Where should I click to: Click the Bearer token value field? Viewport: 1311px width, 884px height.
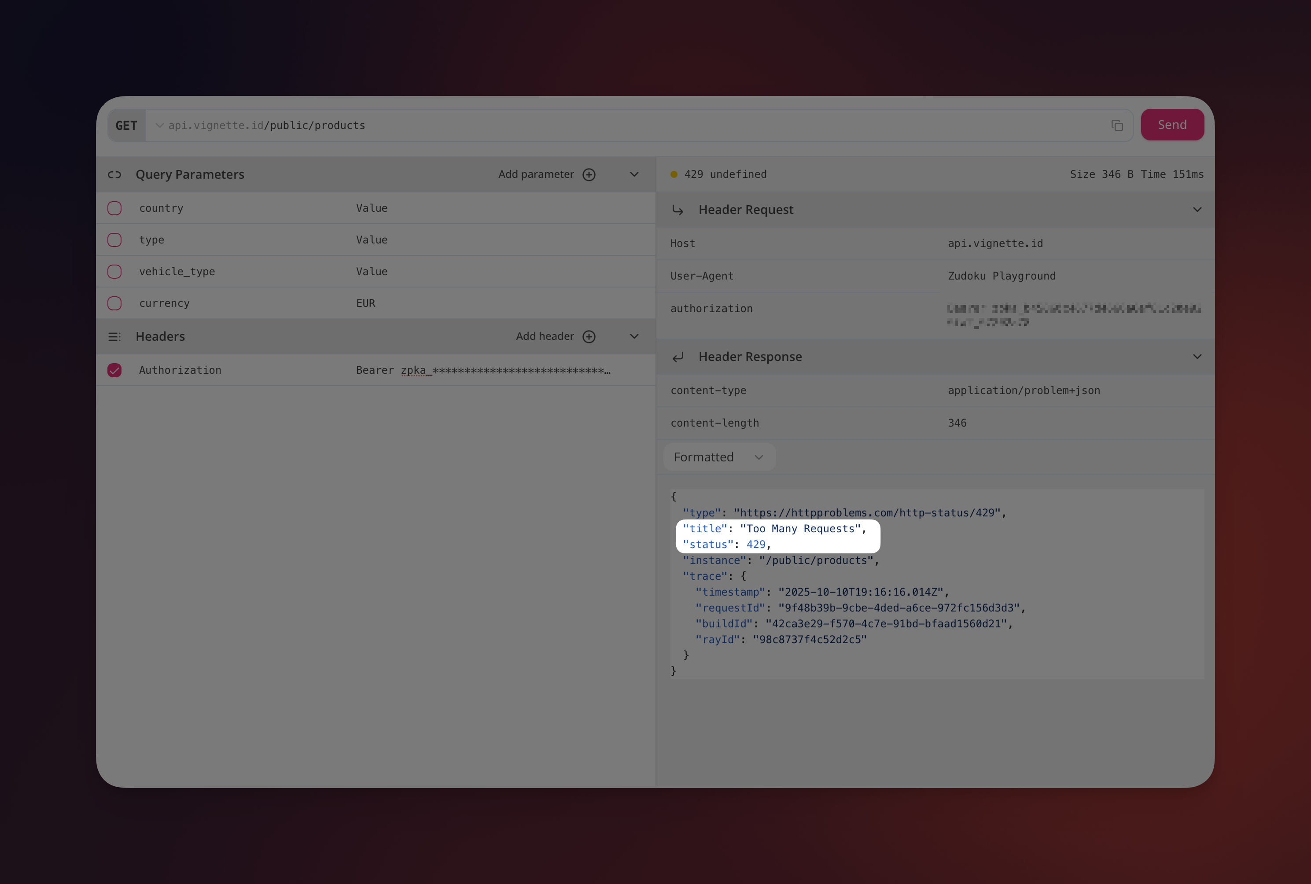pyautogui.click(x=482, y=370)
